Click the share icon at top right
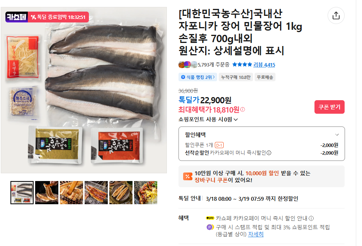Screen dimensions: 362x246 tap(336, 15)
